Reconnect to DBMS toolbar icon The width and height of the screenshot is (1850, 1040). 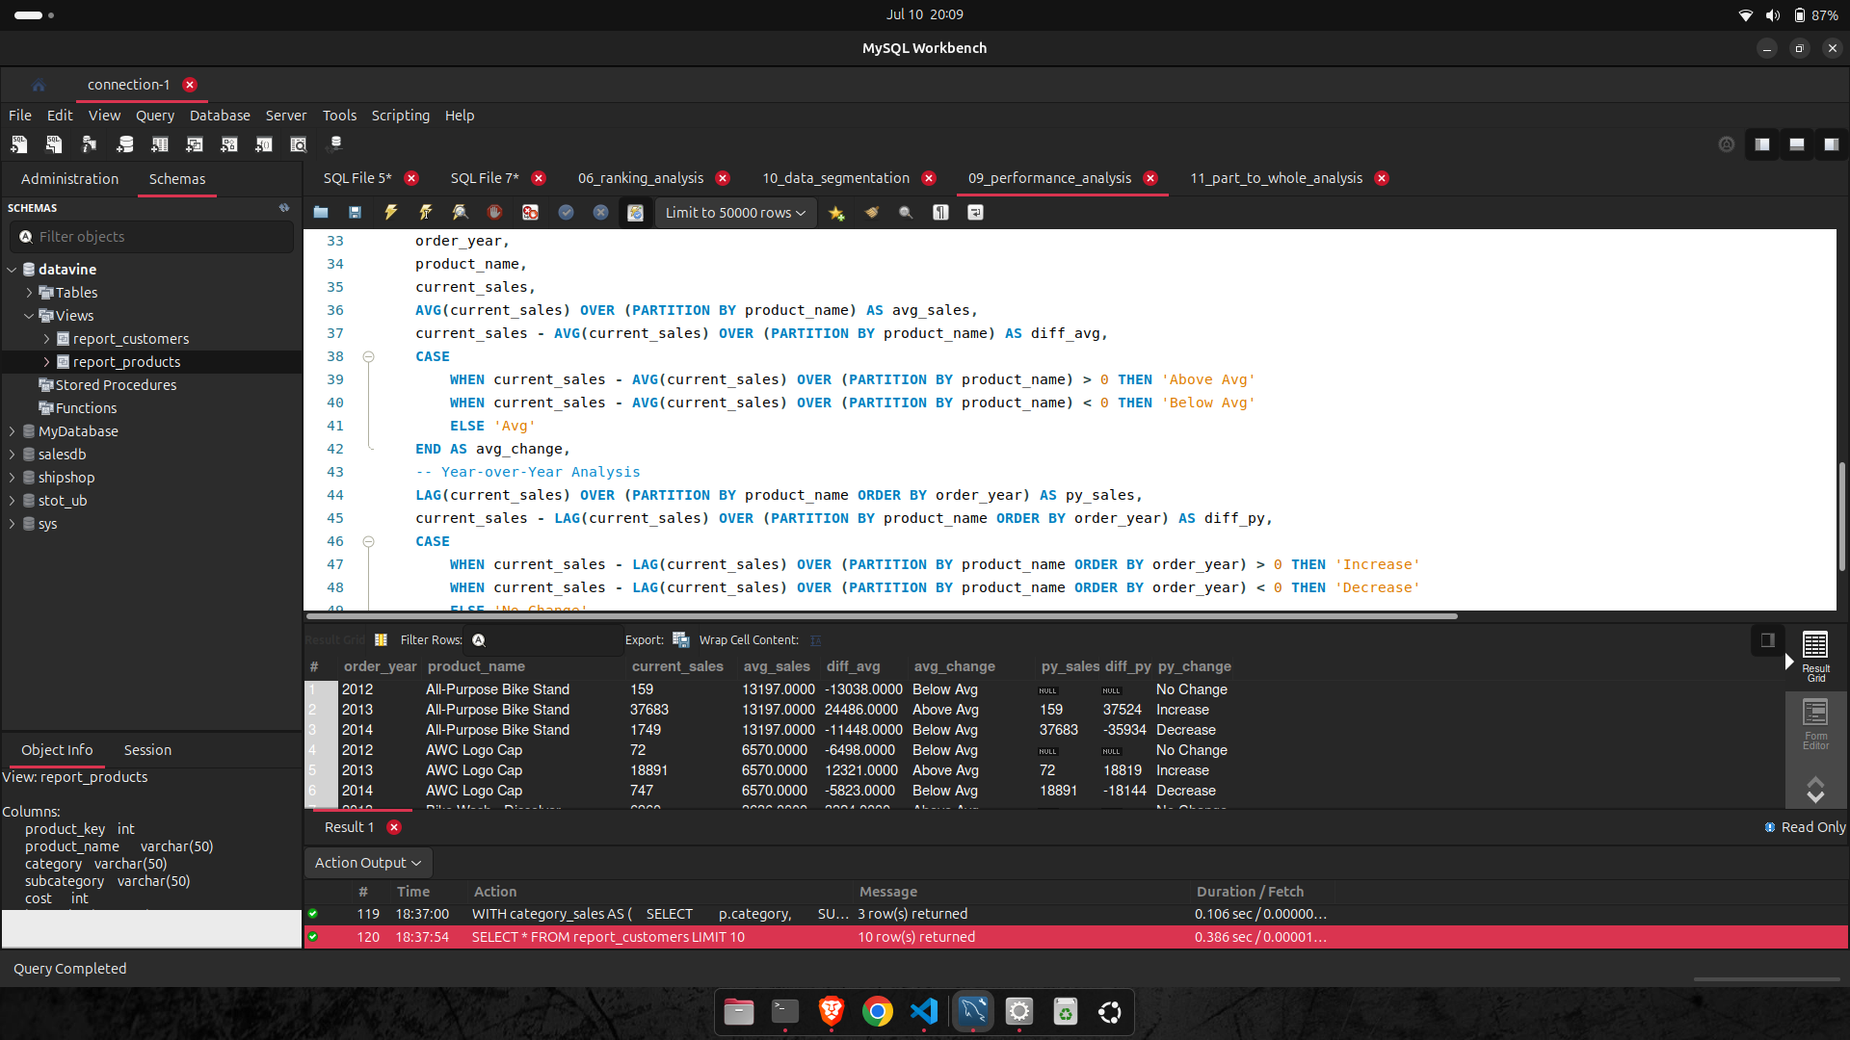[335, 143]
